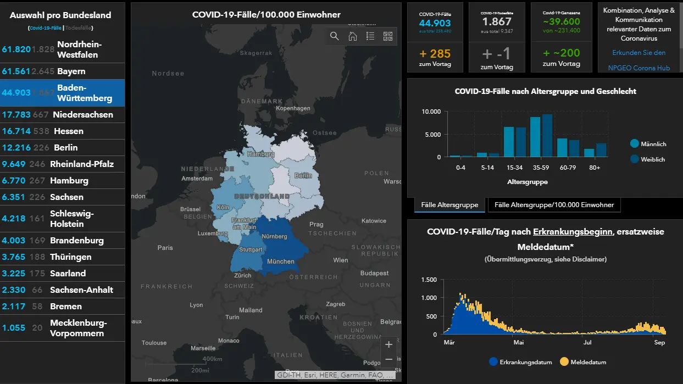Switch to Fälle Altersgruppe tab

point(449,205)
